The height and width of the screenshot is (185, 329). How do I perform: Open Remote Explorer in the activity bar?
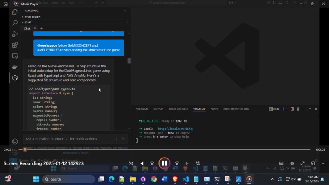(x=15, y=56)
